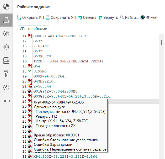Open the gear settings sidebar icon

tap(6, 47)
